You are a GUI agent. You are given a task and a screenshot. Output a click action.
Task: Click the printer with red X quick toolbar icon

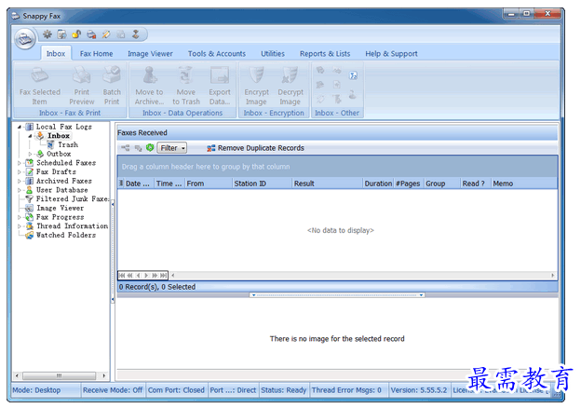[x=91, y=34]
